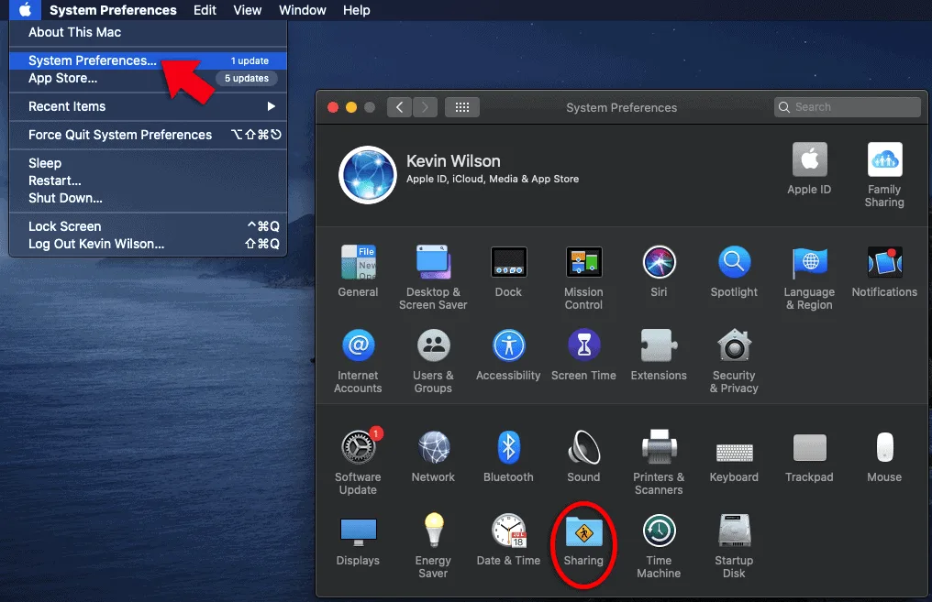
Task: Select Log Out Kevin Wilson…
Action: [x=148, y=244]
